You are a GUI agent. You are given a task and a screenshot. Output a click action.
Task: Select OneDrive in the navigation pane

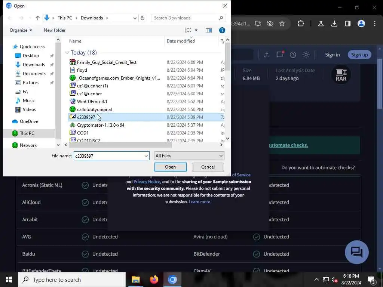29,121
